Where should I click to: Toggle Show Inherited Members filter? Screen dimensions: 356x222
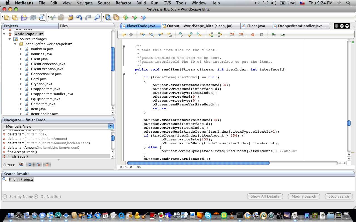tap(21, 165)
